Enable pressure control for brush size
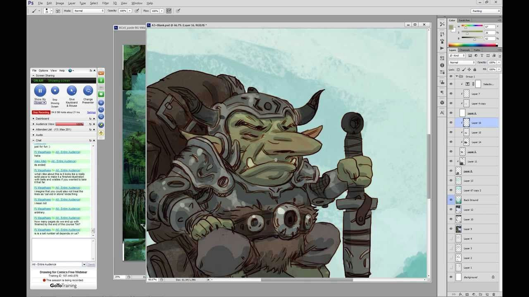Viewport: 529px width, 297px height. 178,11
